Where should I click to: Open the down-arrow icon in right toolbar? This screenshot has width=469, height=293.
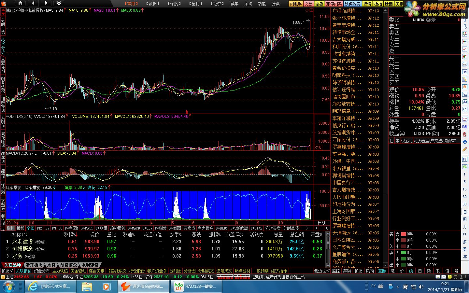(x=465, y=27)
